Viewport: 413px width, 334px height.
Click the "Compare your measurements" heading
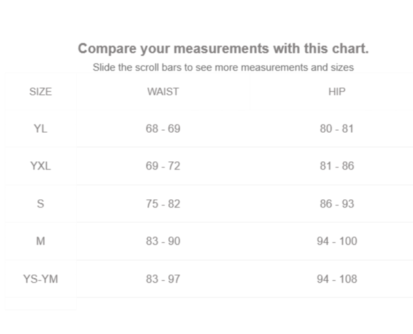coord(223,49)
